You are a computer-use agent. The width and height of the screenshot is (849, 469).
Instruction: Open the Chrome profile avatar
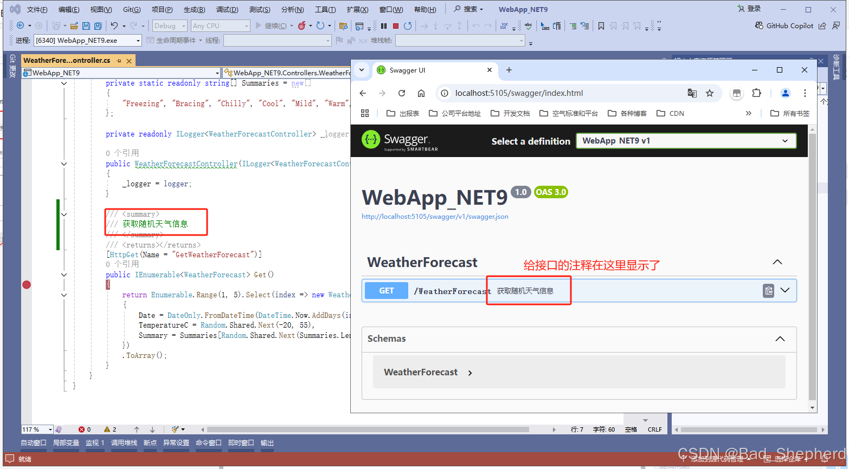tap(785, 93)
